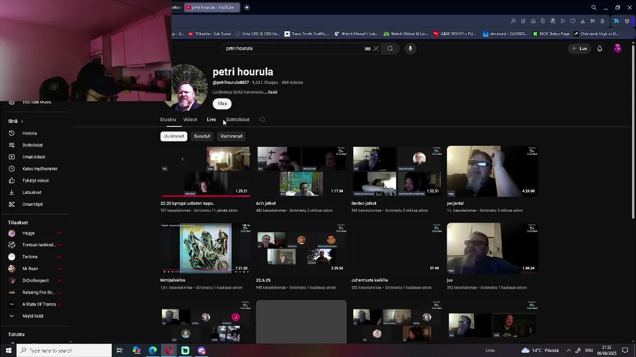Screen dimensions: 636x357
Task: Click the YouTube search magnifier button
Action: pos(390,49)
